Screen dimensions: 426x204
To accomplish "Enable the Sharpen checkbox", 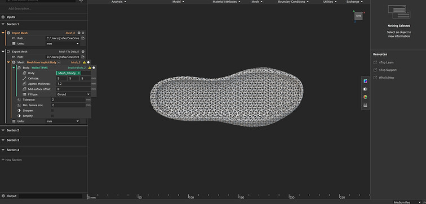I will (x=52, y=111).
